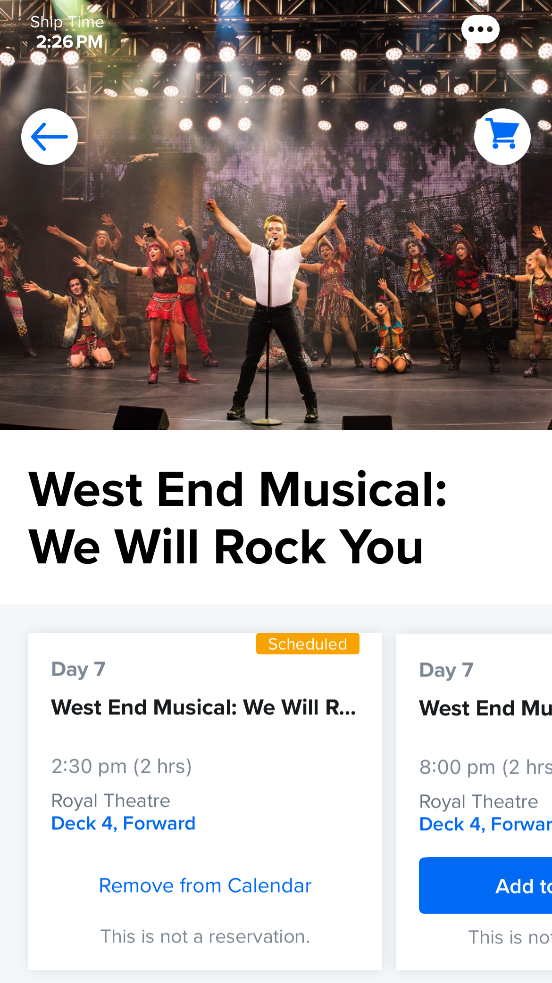The image size is (552, 983).
Task: Tap the Scheduled badge
Action: pyautogui.click(x=308, y=644)
